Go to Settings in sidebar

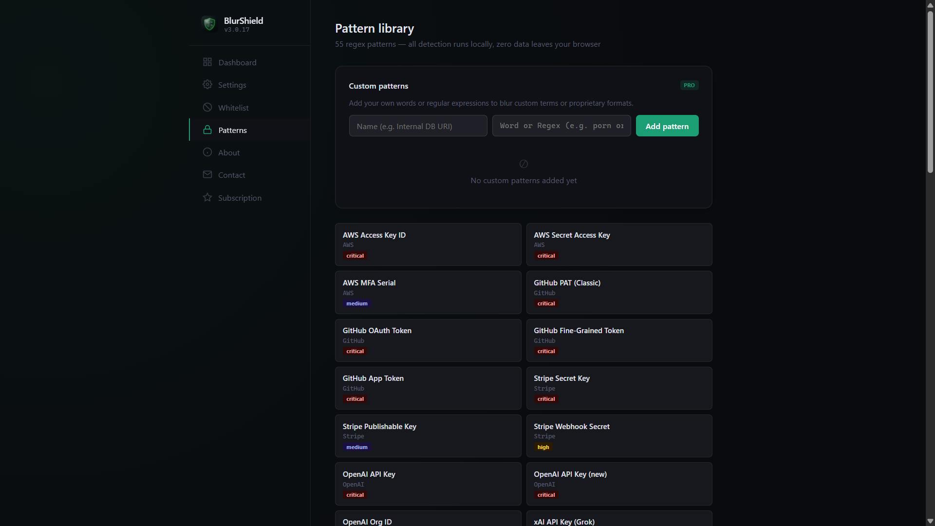click(x=250, y=85)
